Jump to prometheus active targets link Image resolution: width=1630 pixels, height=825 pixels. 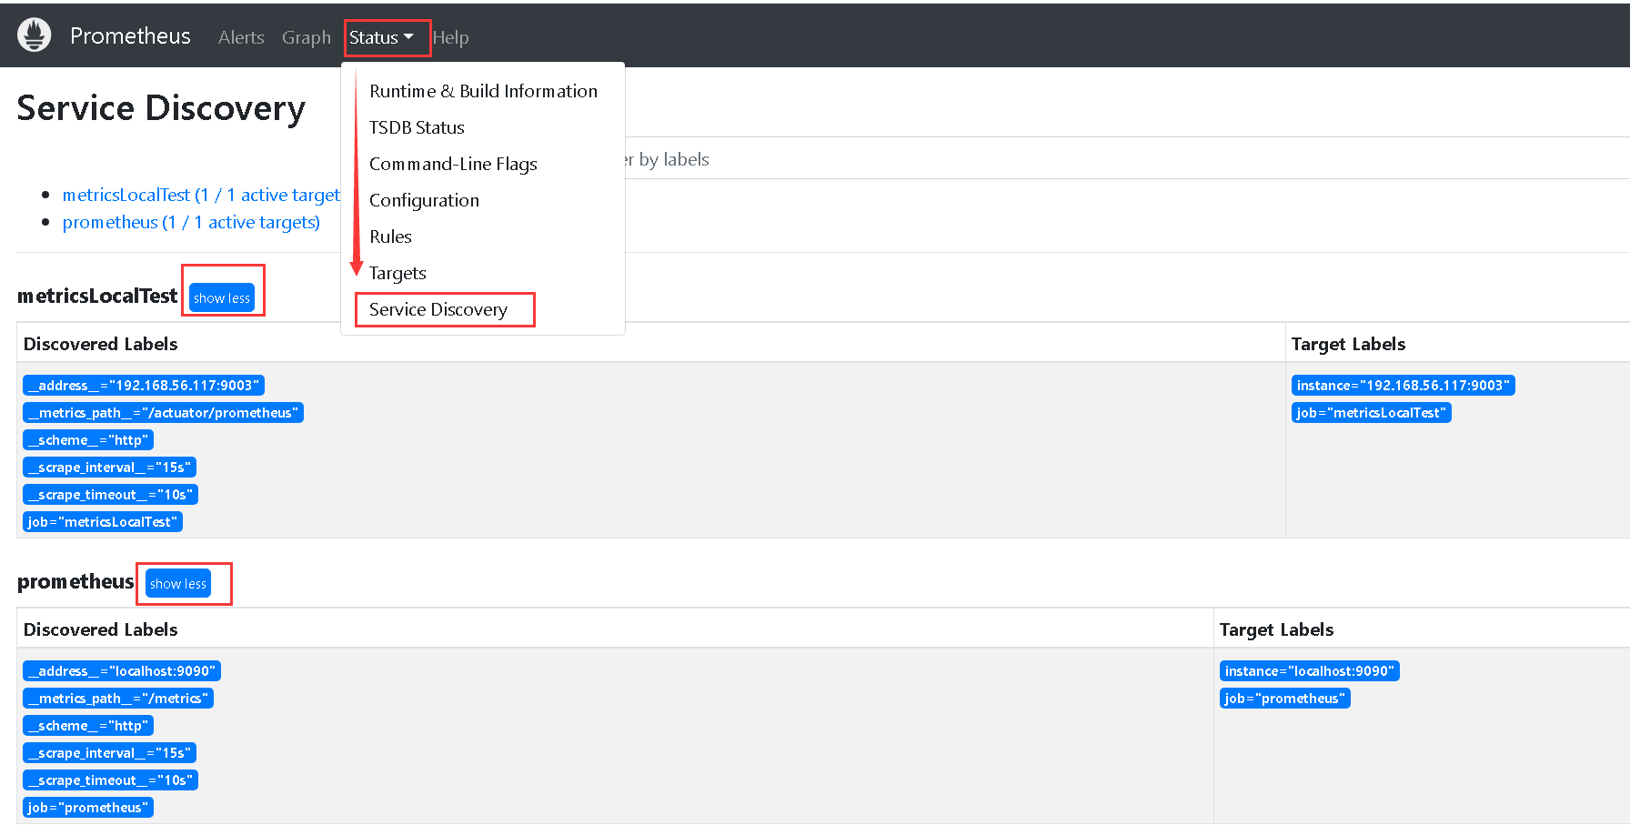[191, 222]
